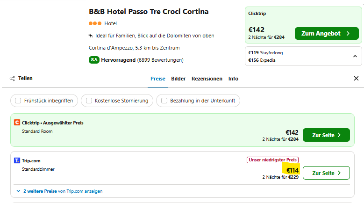Click the sparkle icon beside family description
The width and height of the screenshot is (364, 203).
tap(91, 36)
